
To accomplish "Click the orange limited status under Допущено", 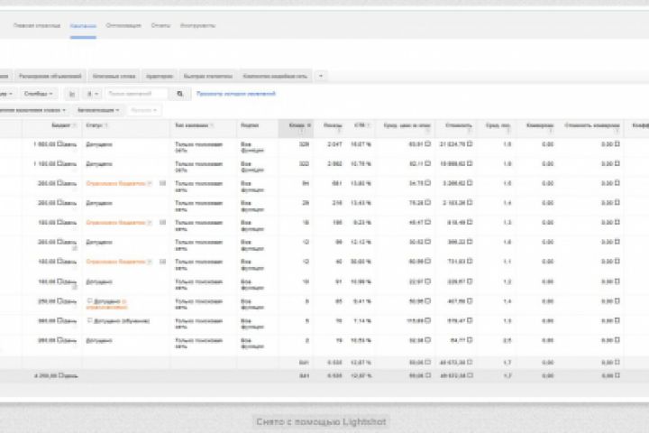I will pyautogui.click(x=106, y=307).
